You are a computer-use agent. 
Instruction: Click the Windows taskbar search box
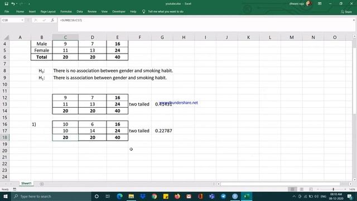[51, 196]
